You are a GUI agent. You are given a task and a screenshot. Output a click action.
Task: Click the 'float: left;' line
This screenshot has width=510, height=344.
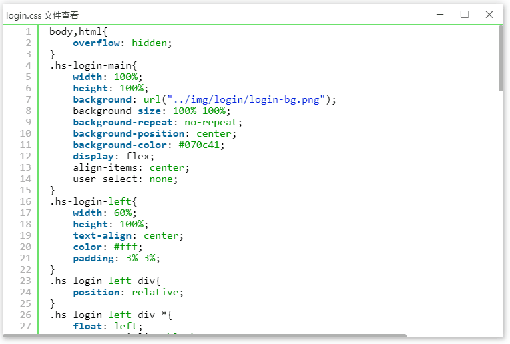[x=107, y=326]
